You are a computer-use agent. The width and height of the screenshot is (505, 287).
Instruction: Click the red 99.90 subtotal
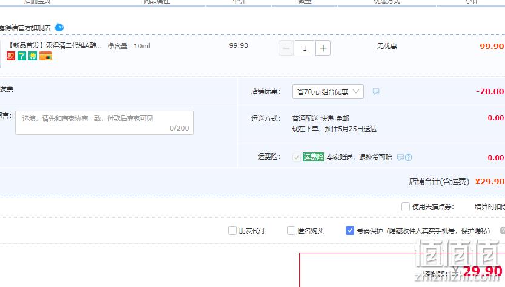492,46
